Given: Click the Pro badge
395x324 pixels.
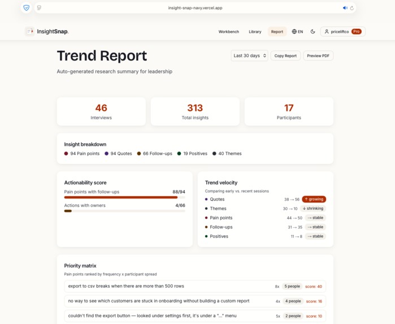Looking at the screenshot, I should click(357, 32).
